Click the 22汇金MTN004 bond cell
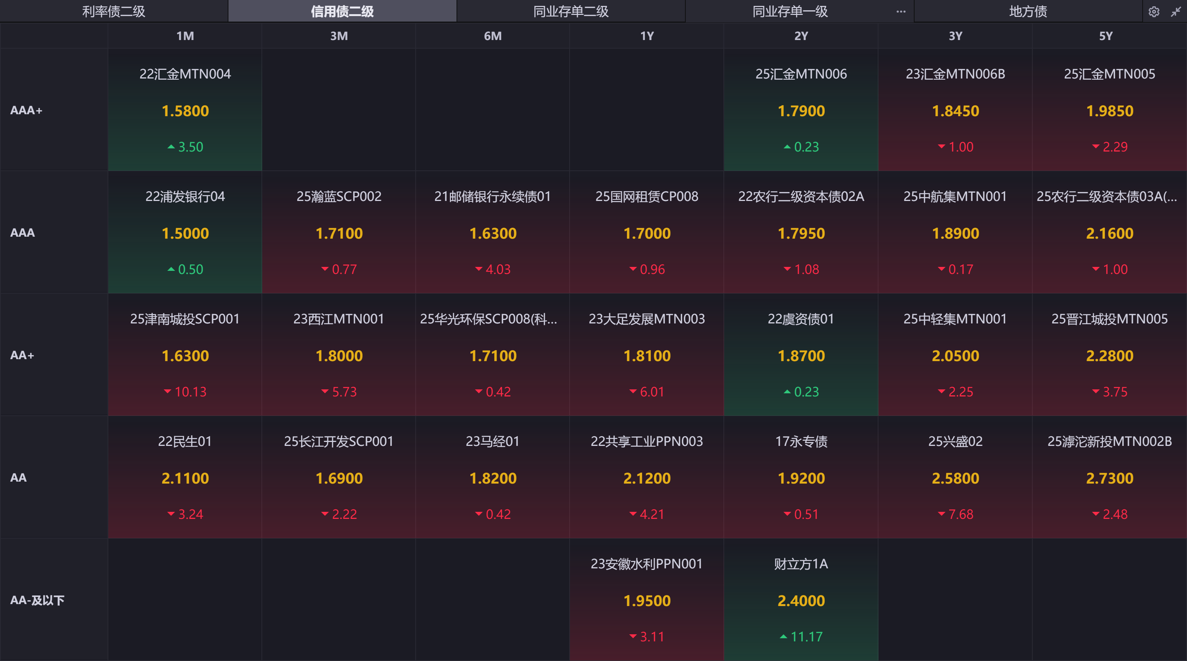Screen dimensions: 1187x661 click(x=185, y=110)
